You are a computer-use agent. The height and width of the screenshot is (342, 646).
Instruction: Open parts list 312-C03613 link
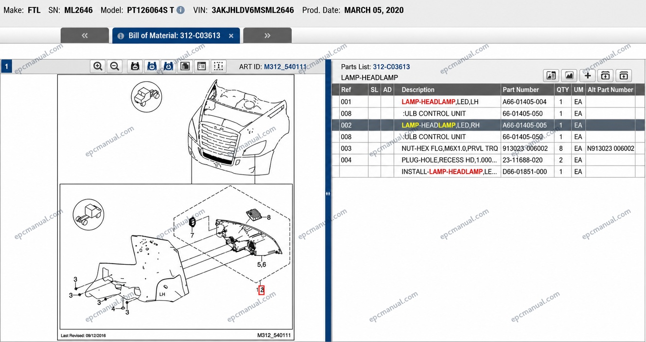(x=391, y=67)
